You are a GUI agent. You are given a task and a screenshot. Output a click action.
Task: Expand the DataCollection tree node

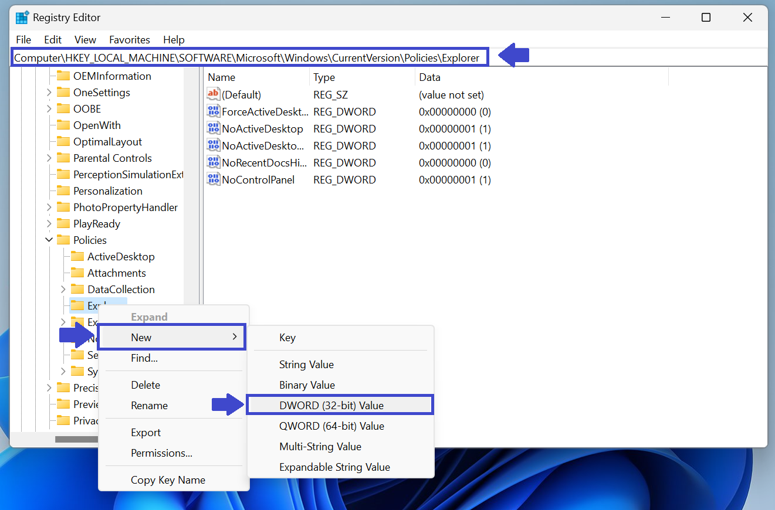63,290
